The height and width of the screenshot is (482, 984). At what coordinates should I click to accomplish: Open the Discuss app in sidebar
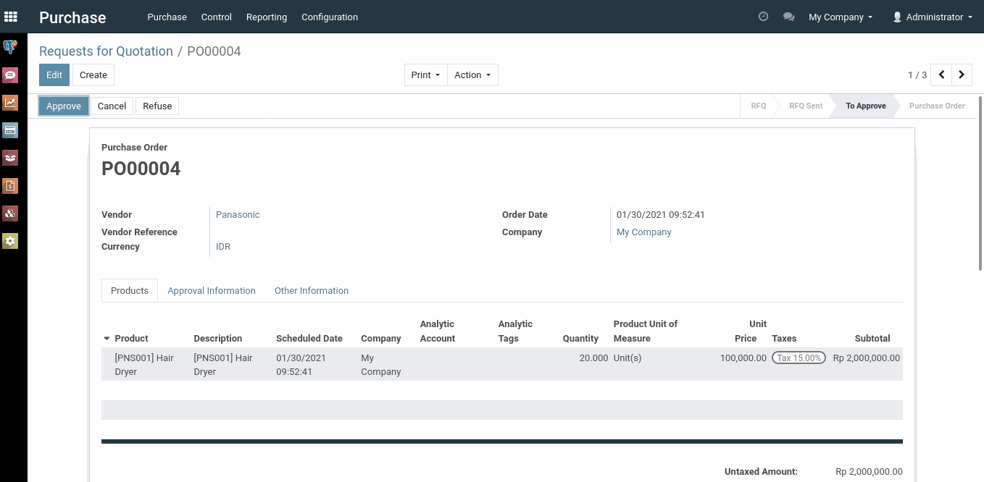[10, 75]
